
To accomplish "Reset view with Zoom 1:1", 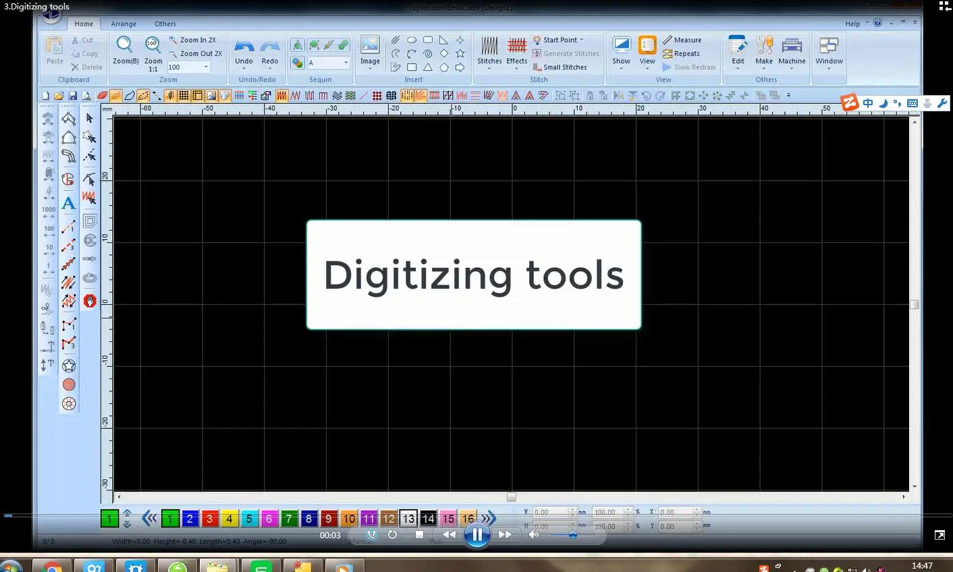I will [x=153, y=53].
